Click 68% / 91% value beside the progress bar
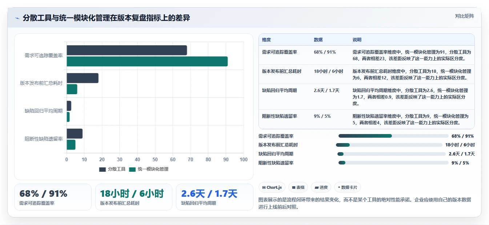The height and width of the screenshot is (225, 489). click(462, 136)
